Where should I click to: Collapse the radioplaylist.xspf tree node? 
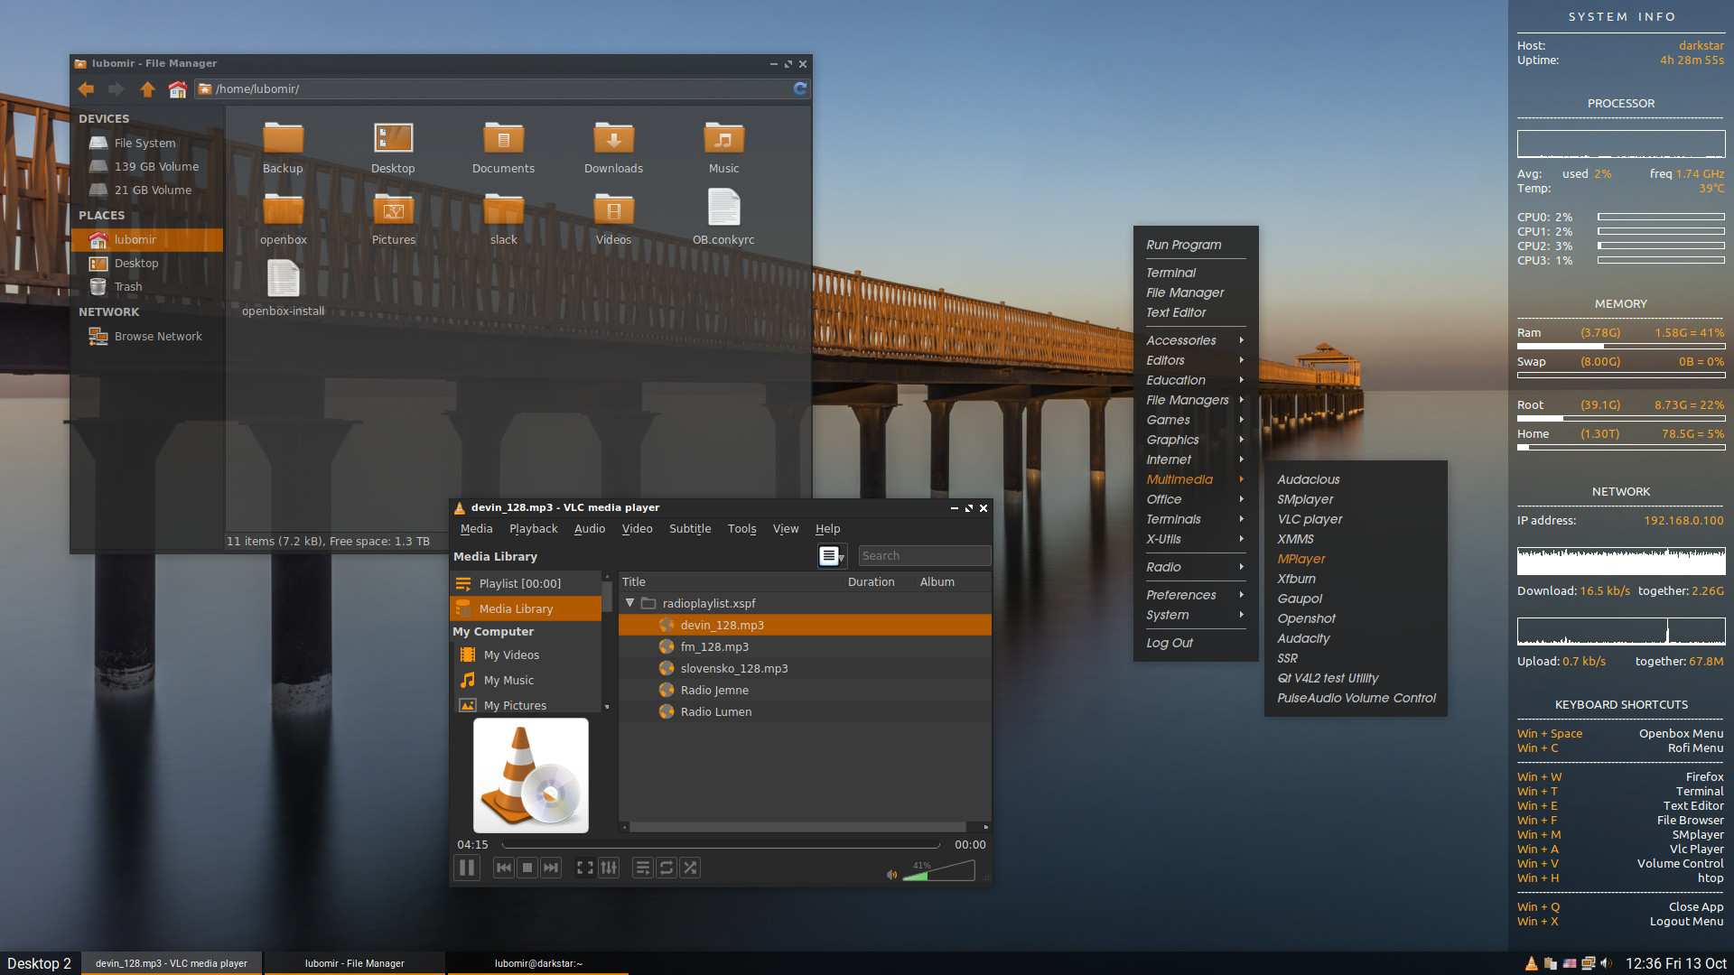[629, 603]
